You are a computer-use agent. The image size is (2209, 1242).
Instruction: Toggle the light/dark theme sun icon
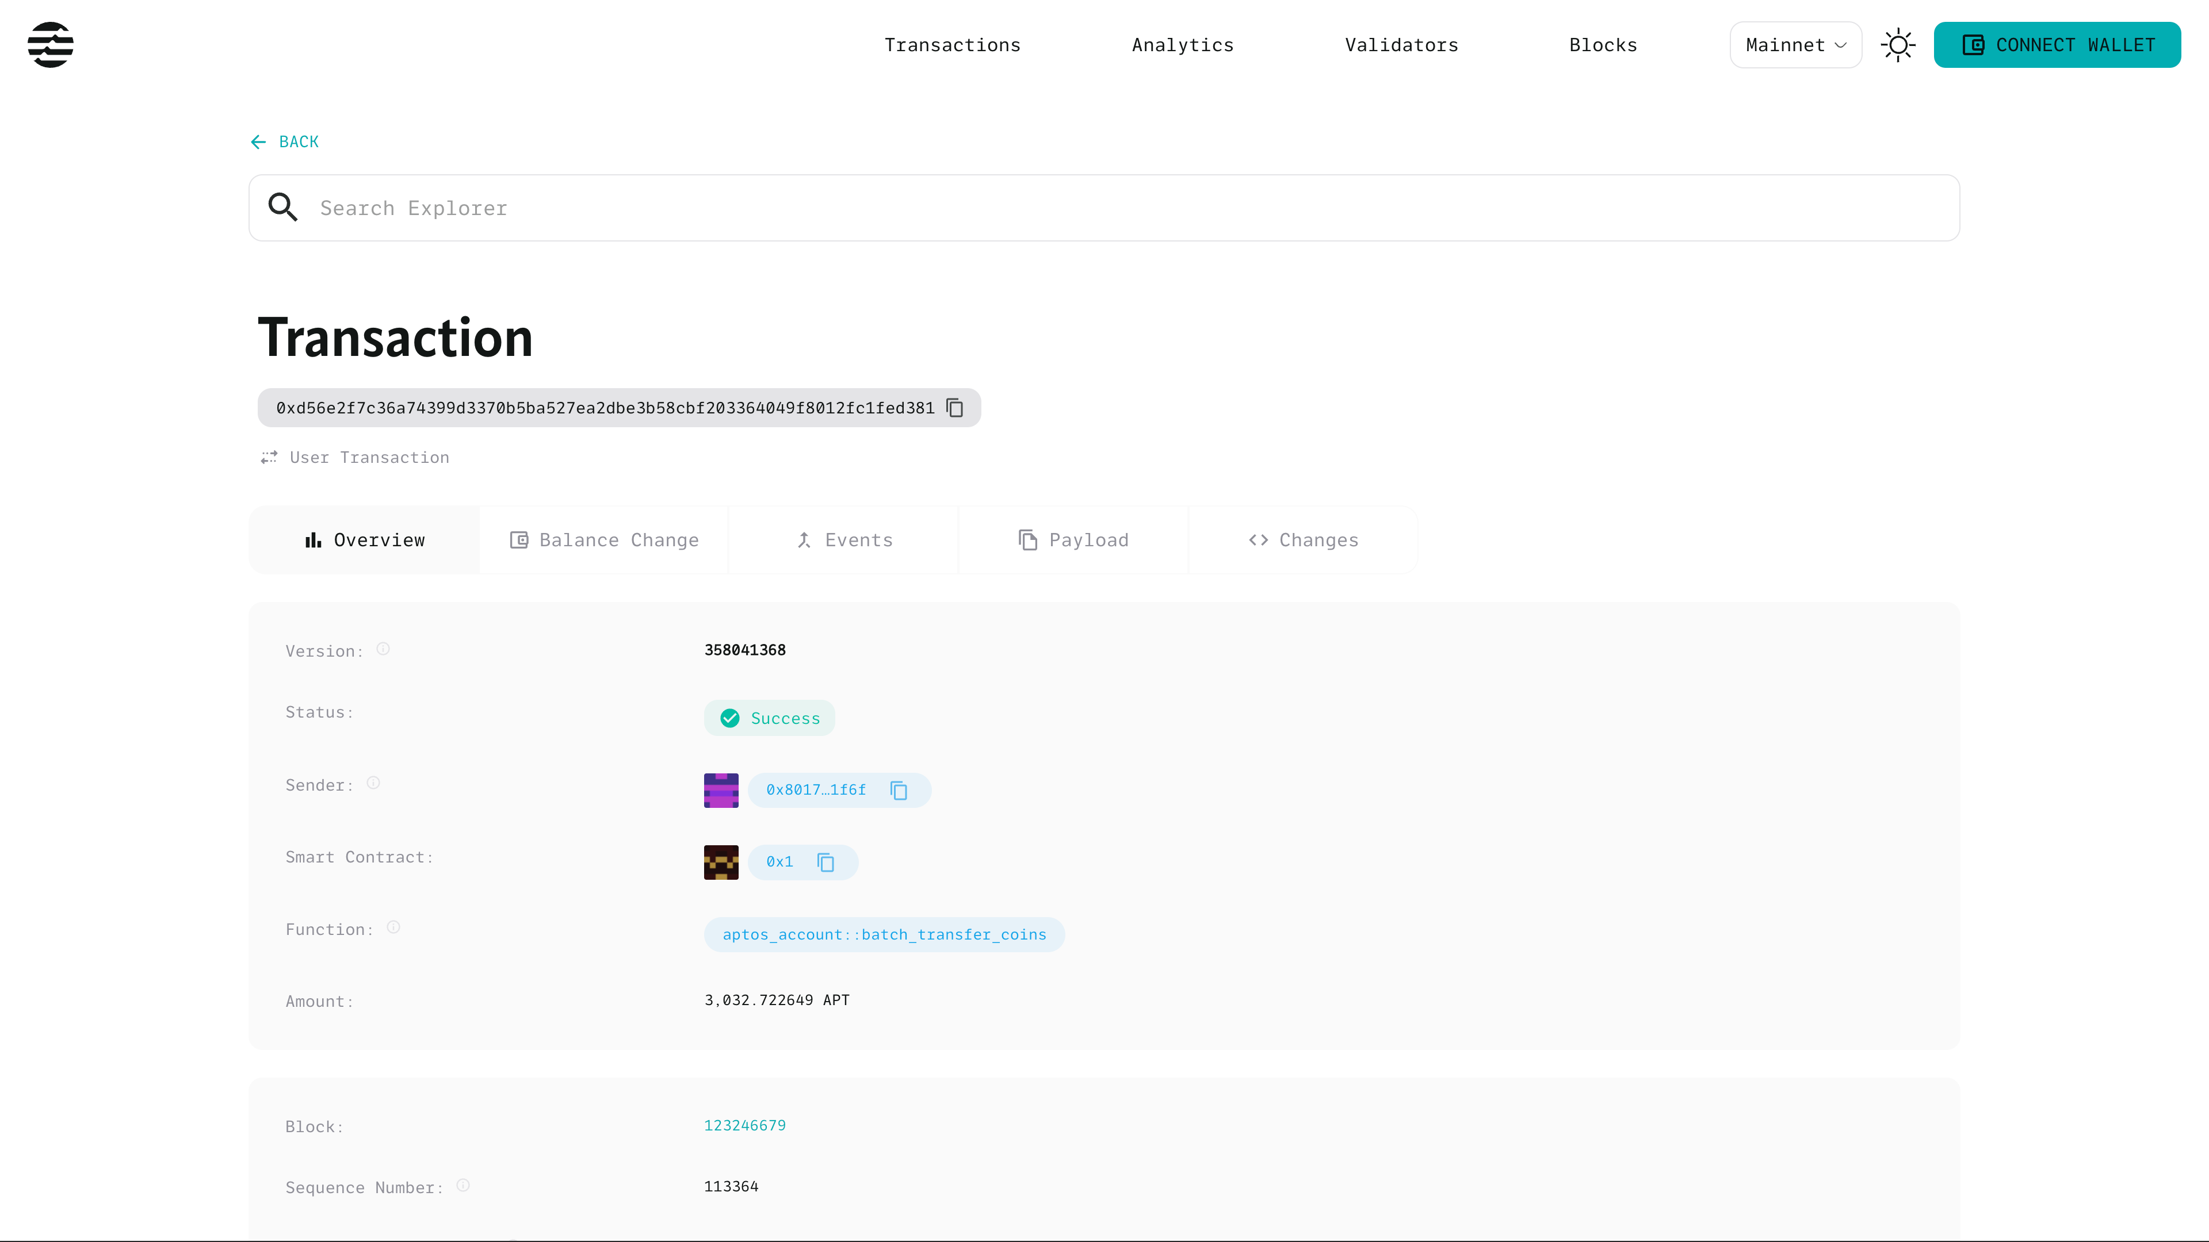pos(1898,45)
